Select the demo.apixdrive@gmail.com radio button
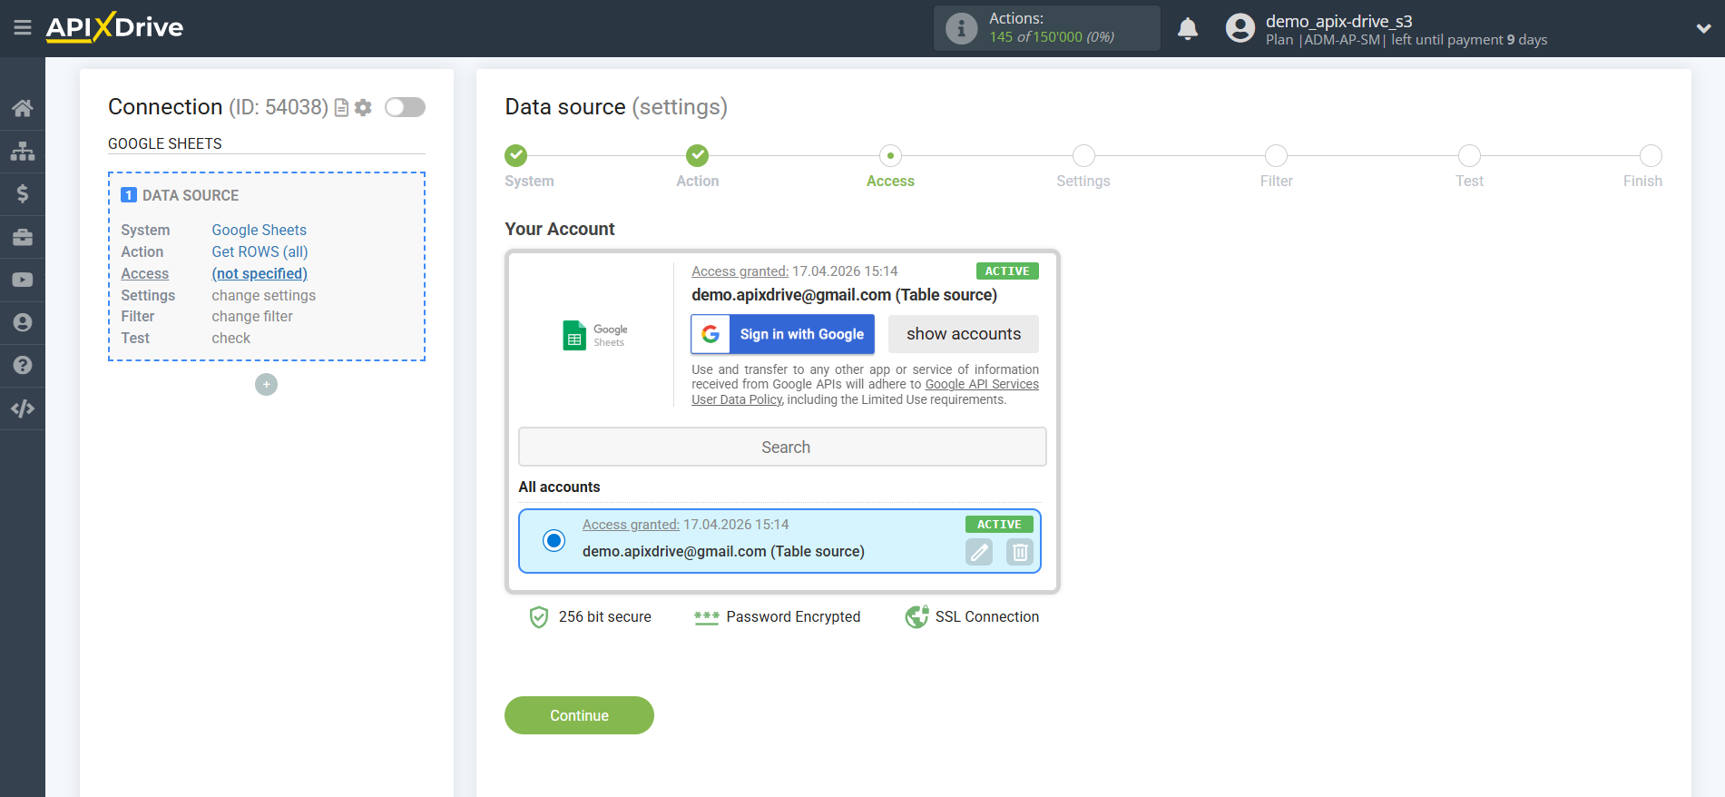This screenshot has width=1725, height=797. click(x=554, y=541)
